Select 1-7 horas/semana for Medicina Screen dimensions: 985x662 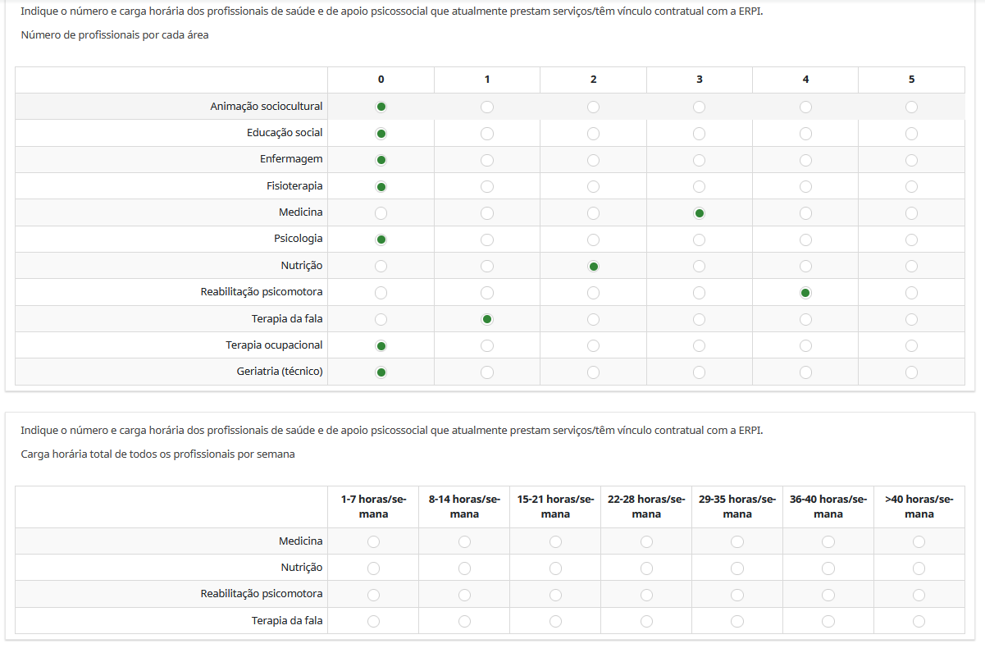click(373, 541)
